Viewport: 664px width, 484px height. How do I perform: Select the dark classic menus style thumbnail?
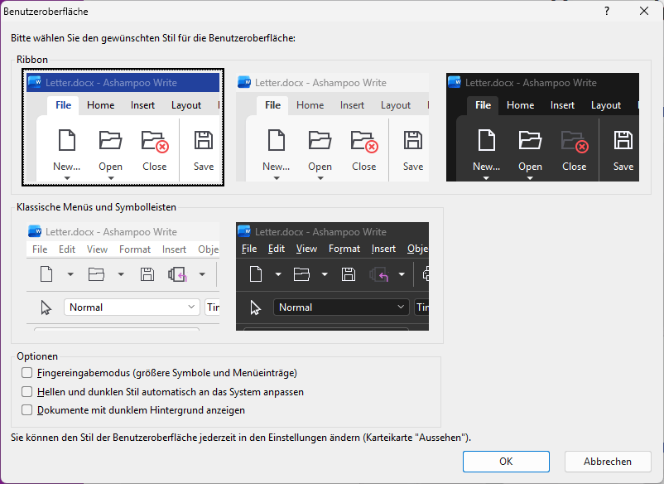[x=333, y=276]
